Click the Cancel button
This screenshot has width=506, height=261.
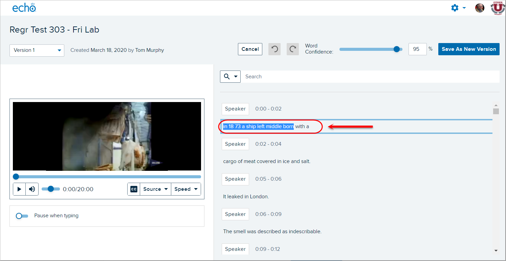tap(250, 49)
